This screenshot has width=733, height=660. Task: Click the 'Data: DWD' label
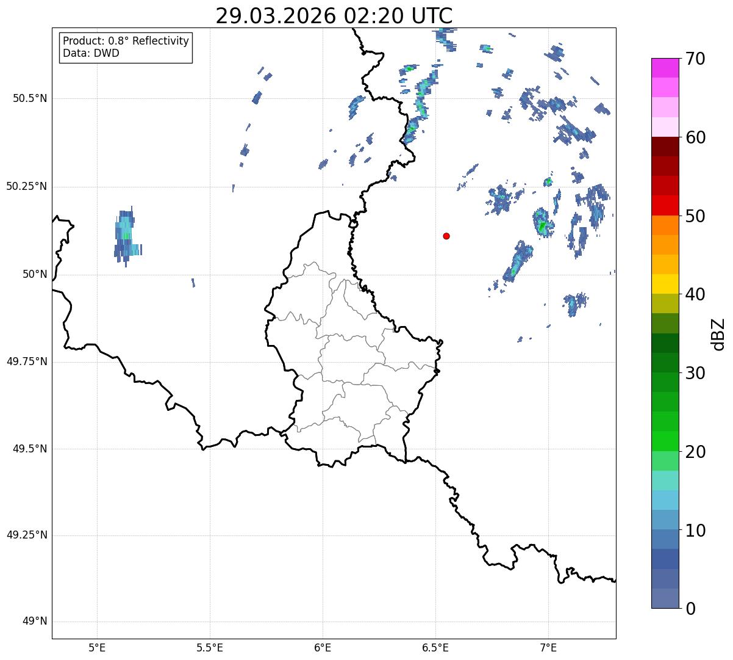pyautogui.click(x=91, y=53)
